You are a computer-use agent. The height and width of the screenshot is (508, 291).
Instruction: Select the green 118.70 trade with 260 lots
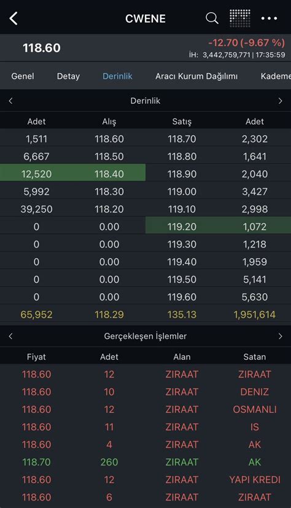[x=145, y=462]
